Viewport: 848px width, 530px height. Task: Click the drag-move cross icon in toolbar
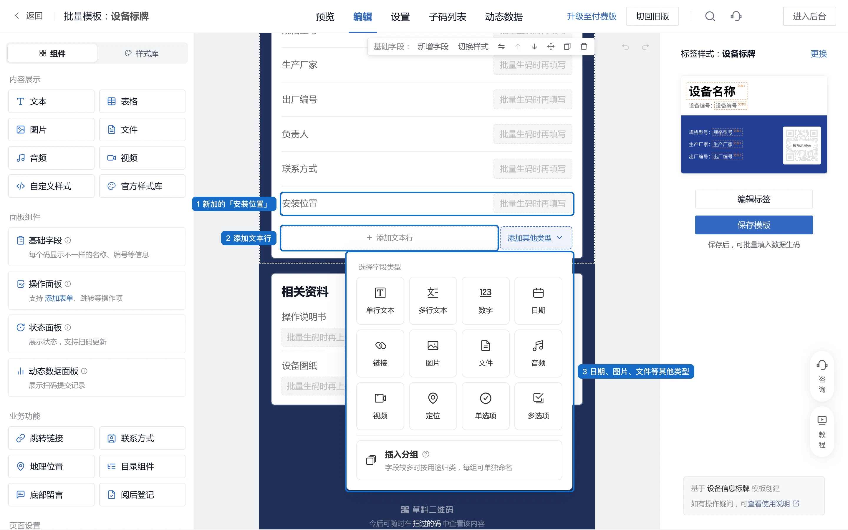click(x=551, y=47)
